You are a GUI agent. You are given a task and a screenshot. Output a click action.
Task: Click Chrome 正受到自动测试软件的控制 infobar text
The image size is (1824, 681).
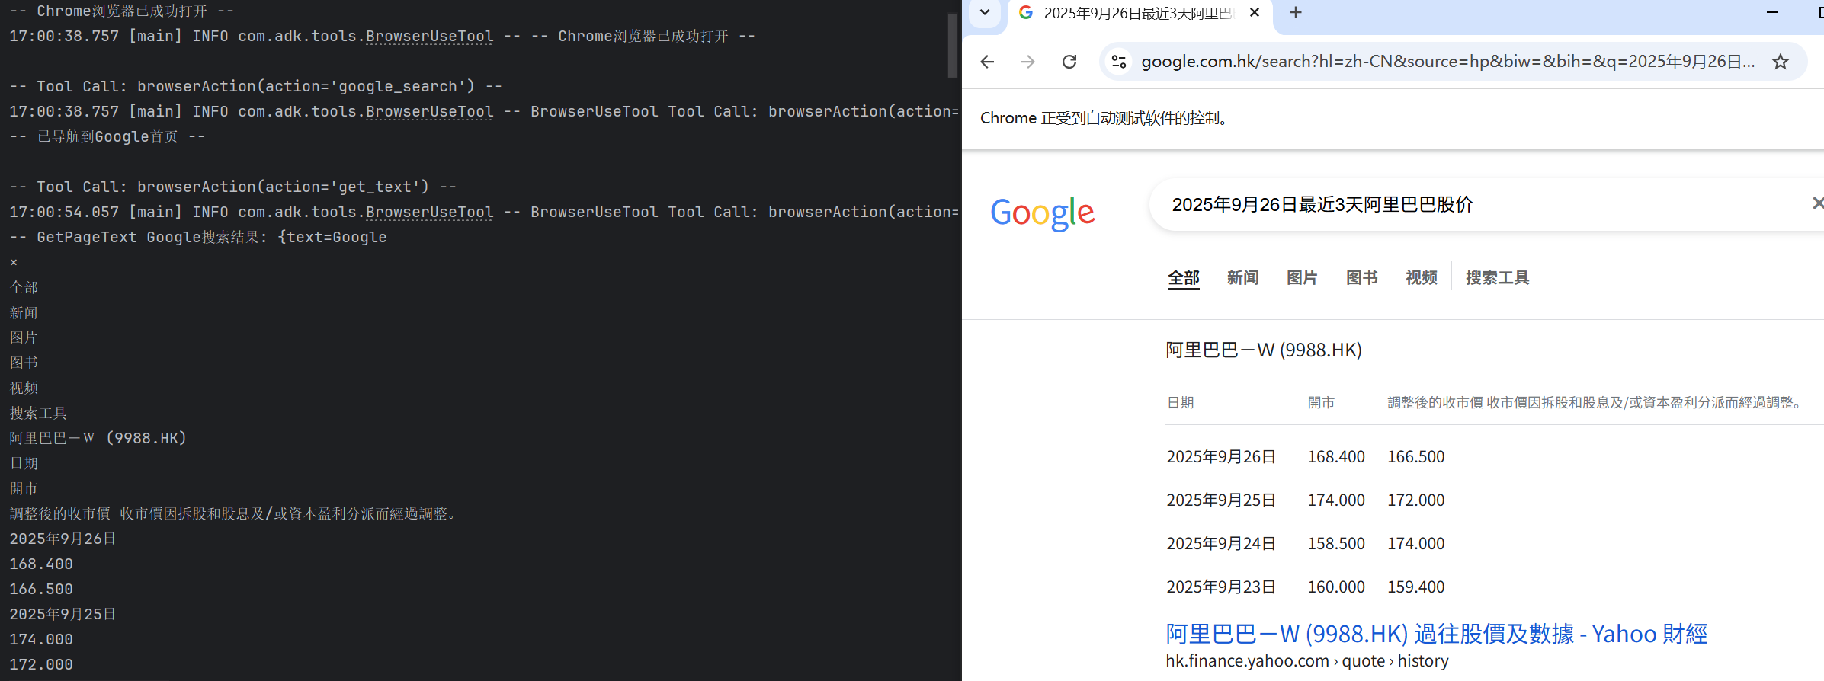tap(1105, 118)
